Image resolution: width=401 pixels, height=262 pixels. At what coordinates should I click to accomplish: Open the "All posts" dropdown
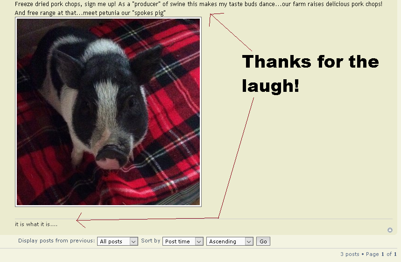click(118, 241)
